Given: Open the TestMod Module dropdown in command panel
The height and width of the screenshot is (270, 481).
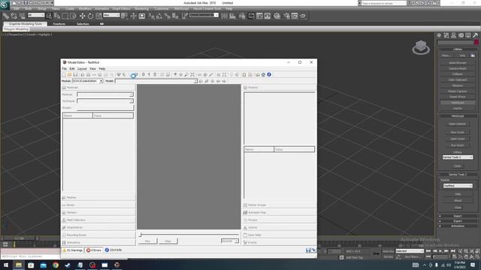Looking at the screenshot, I should 458,186.
